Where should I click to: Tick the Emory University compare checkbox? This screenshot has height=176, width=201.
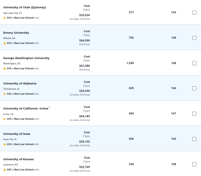tap(194, 38)
